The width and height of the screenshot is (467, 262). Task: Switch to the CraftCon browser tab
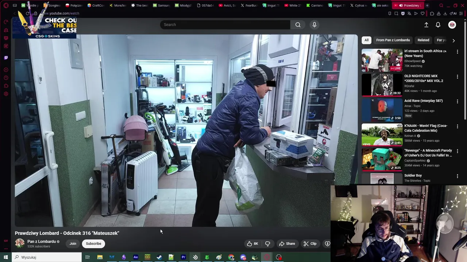[x=96, y=5]
